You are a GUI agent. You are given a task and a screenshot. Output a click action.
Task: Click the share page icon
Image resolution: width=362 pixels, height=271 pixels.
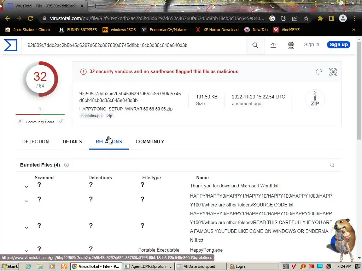[x=295, y=18]
